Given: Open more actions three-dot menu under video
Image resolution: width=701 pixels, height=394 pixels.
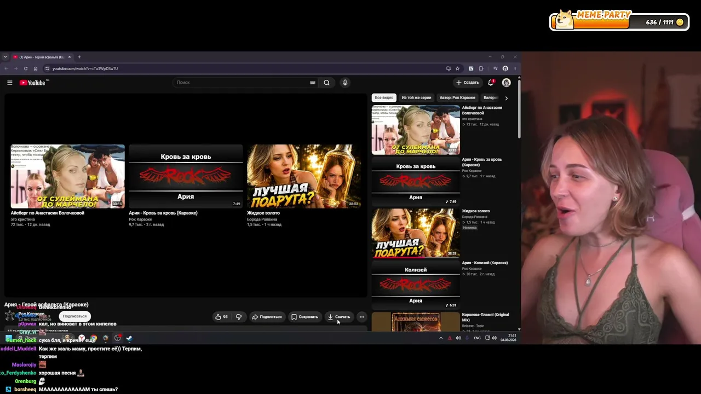Looking at the screenshot, I should pos(361,317).
